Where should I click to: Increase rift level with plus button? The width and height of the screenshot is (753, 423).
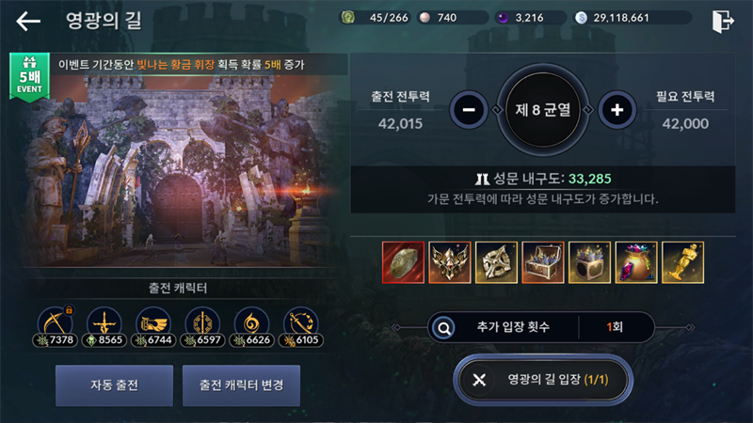pyautogui.click(x=617, y=110)
